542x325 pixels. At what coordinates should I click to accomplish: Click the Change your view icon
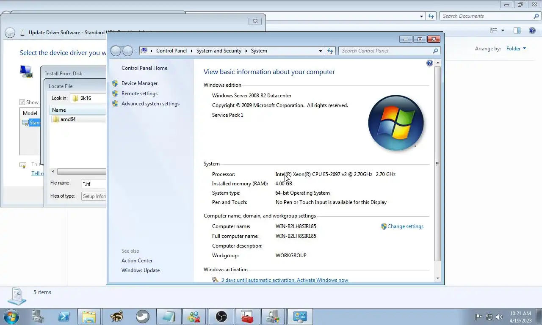(493, 30)
